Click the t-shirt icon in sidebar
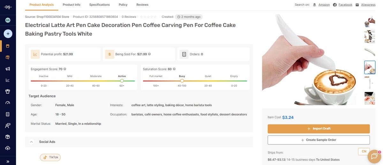 [8, 91]
